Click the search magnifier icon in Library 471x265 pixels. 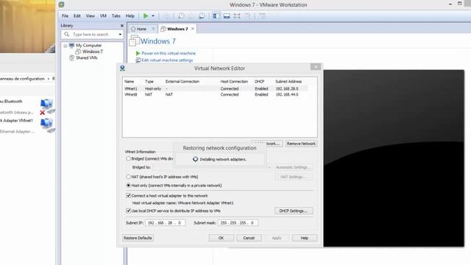click(67, 35)
